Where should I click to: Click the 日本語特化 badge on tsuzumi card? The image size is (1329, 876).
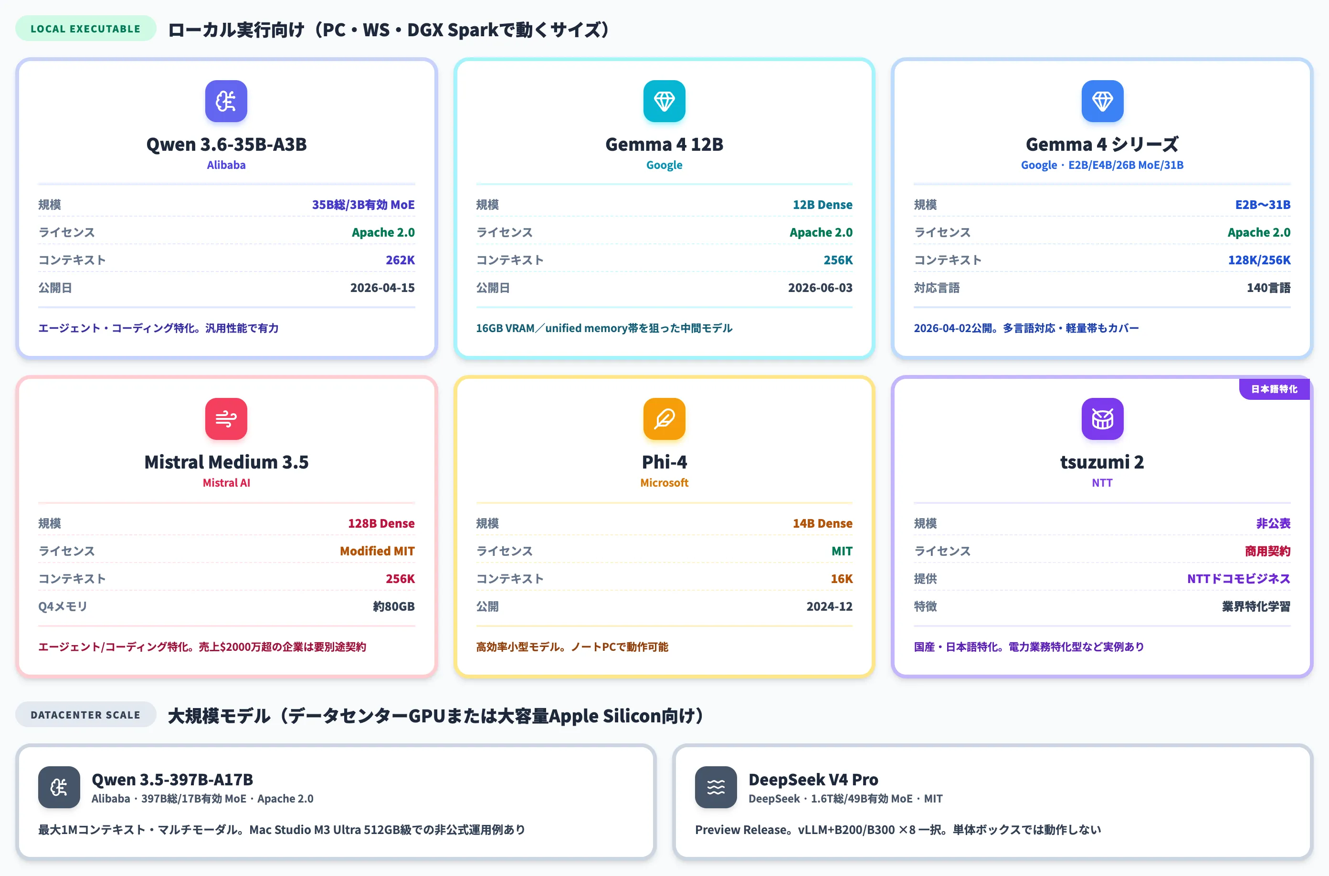point(1274,389)
